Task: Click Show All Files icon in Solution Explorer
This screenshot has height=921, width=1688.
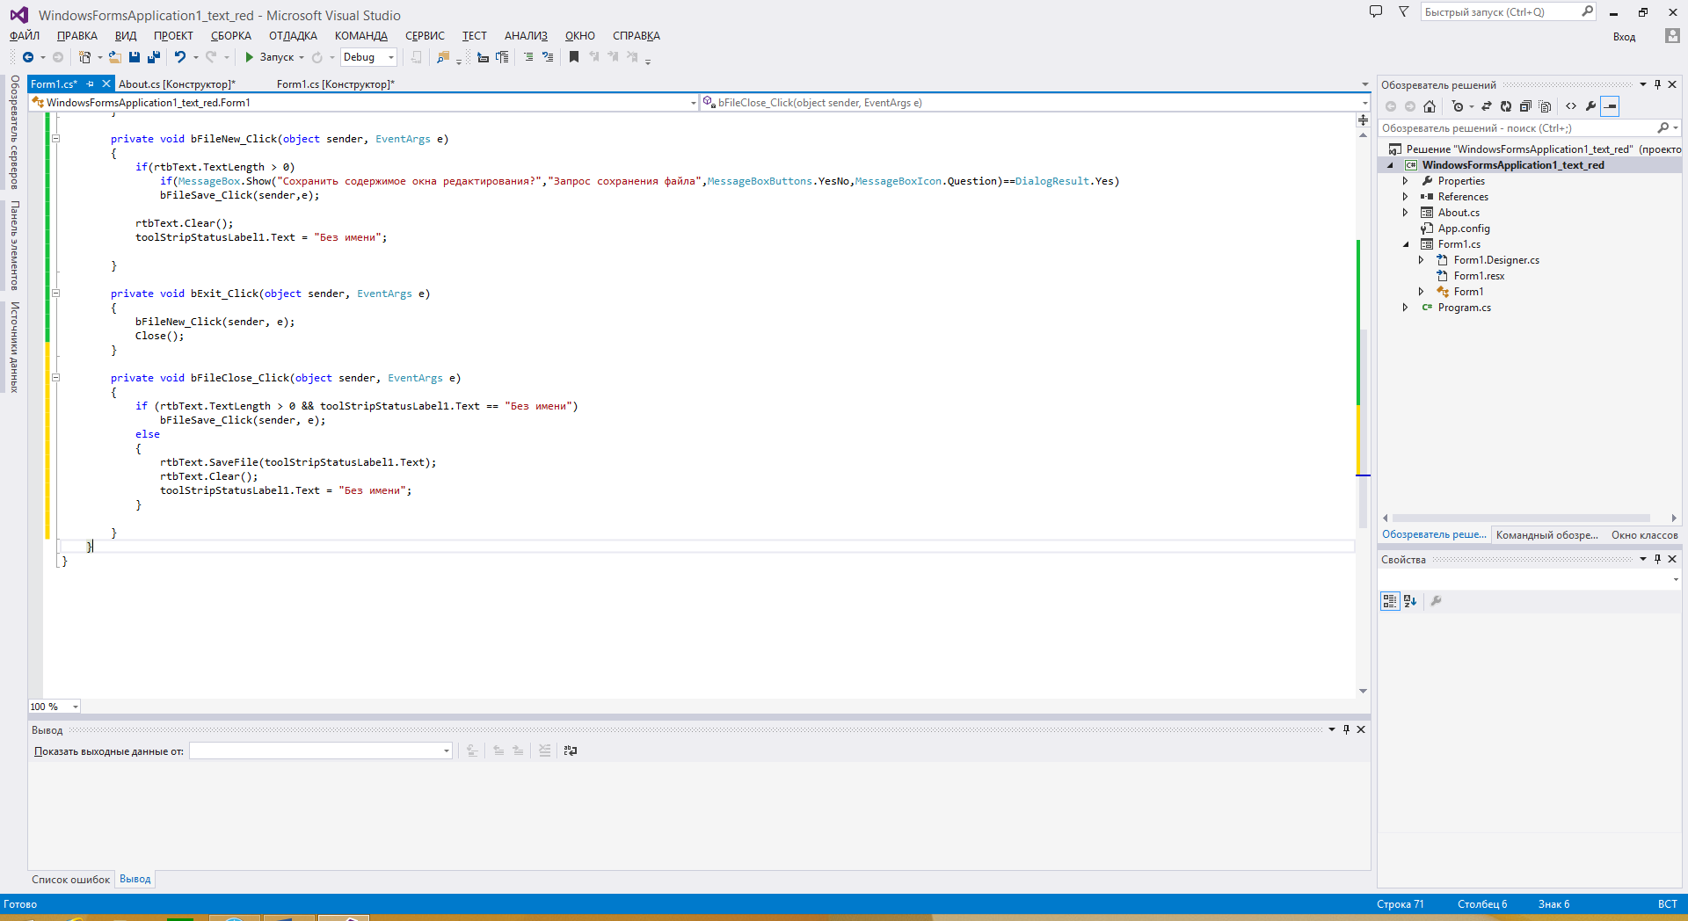Action: coord(1545,106)
